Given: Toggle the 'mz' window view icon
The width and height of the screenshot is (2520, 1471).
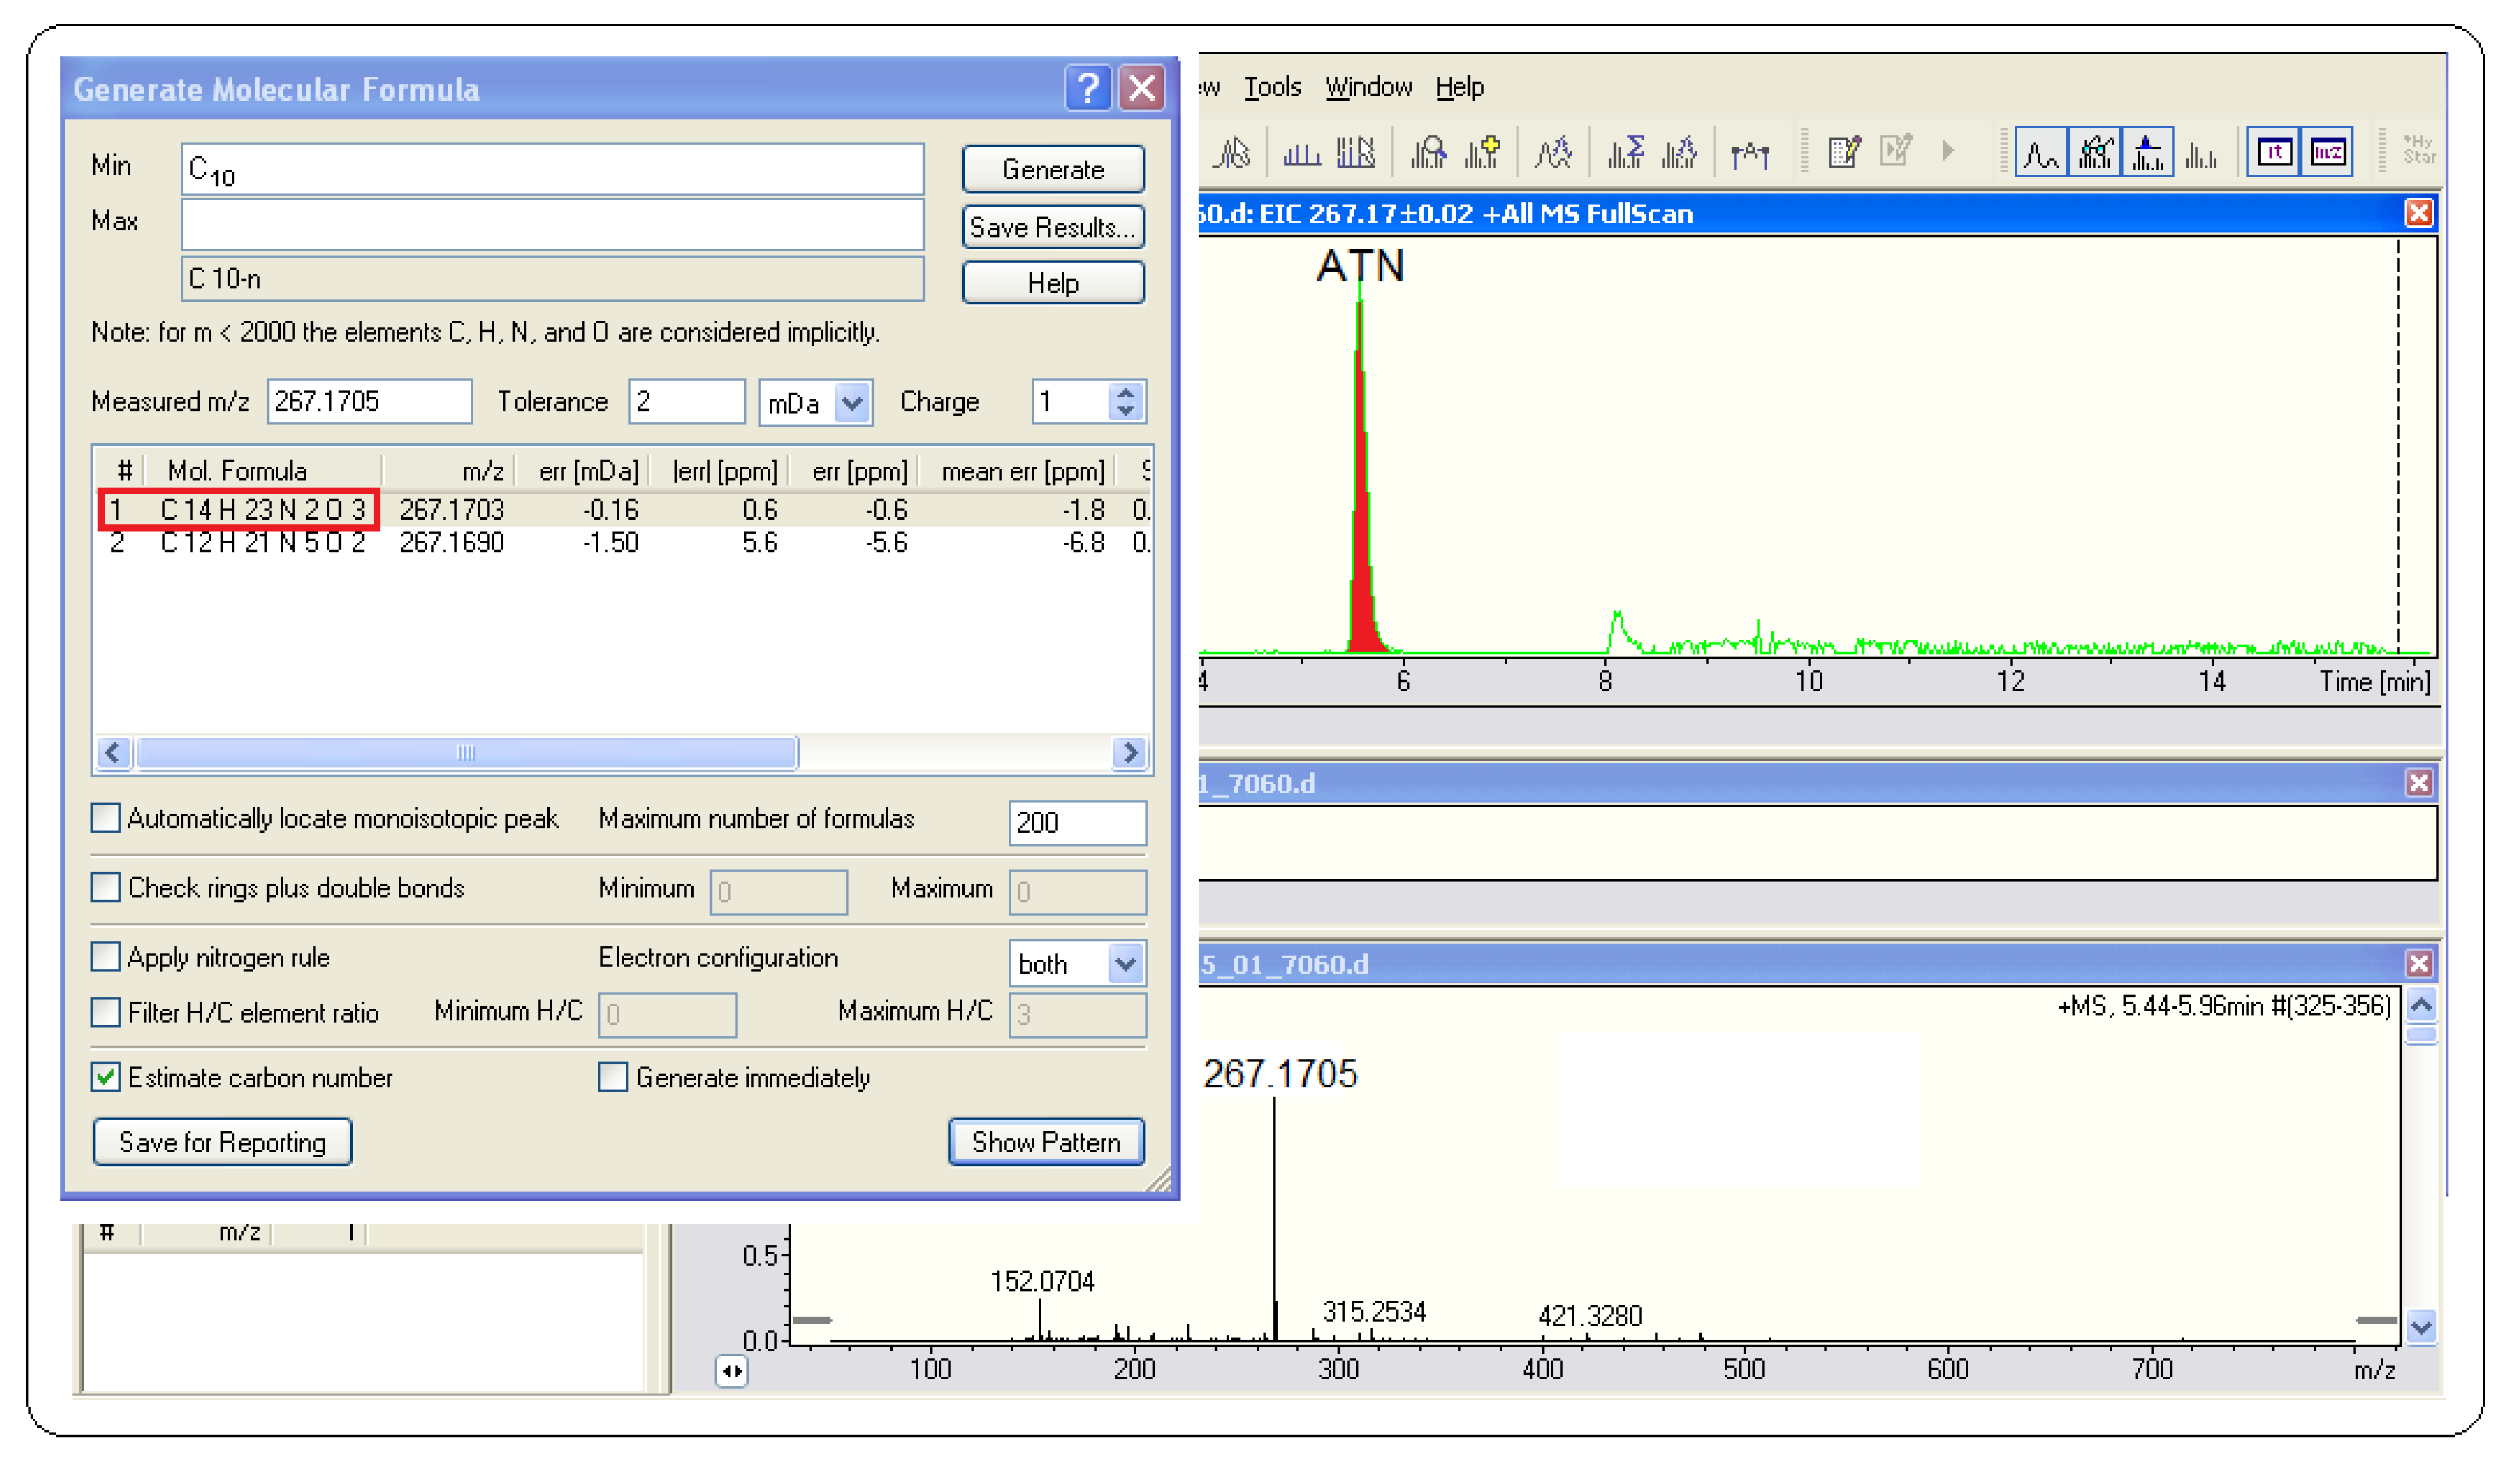Looking at the screenshot, I should [2328, 153].
